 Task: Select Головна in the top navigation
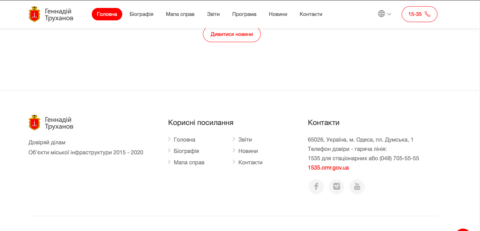point(107,14)
